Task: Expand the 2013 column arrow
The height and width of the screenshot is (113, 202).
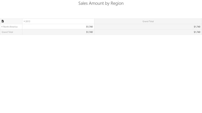Action: pyautogui.click(x=24, y=21)
